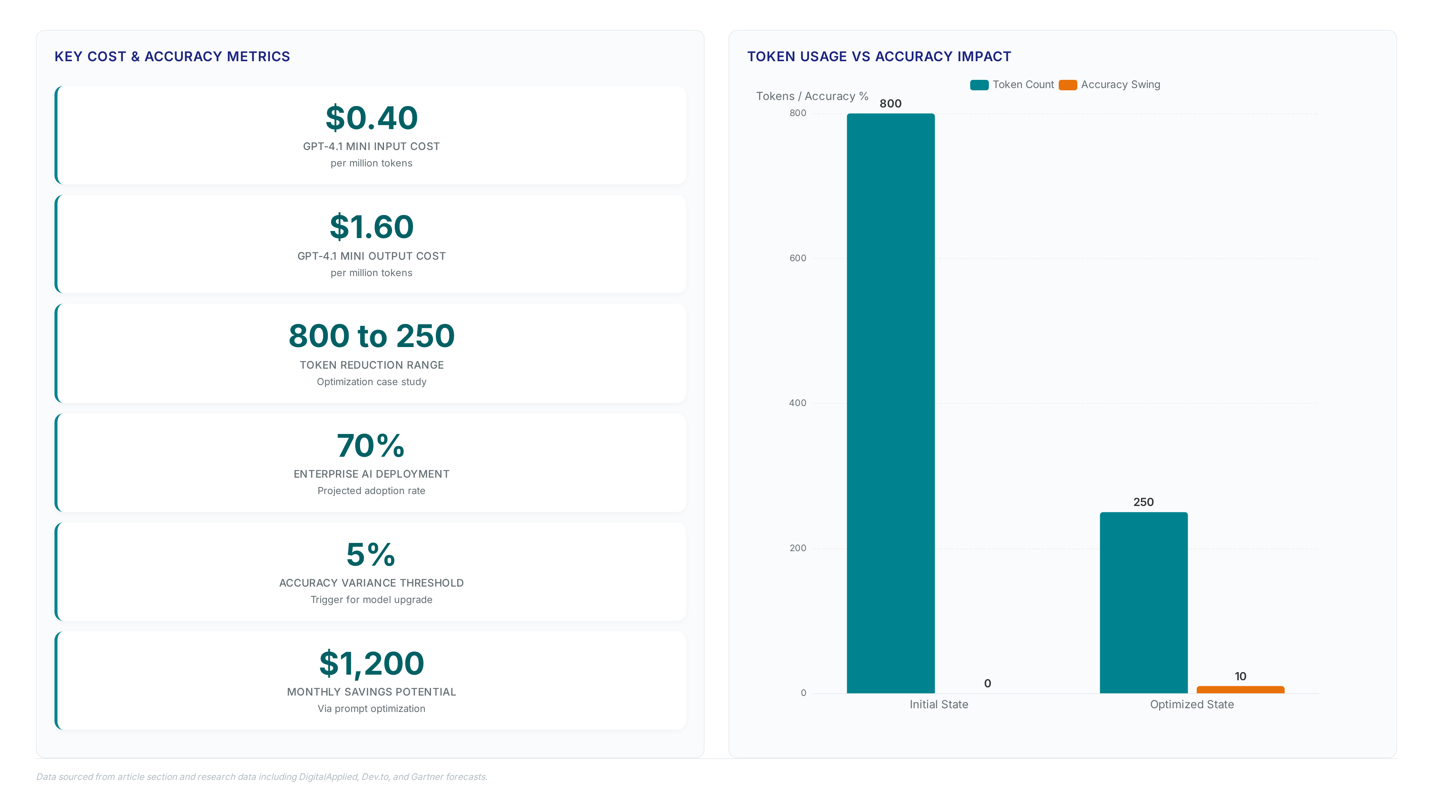Image resolution: width=1433 pixels, height=806 pixels.
Task: Click the 'GPT-4.1 MINI OUTPUT COST' label
Action: click(x=372, y=256)
